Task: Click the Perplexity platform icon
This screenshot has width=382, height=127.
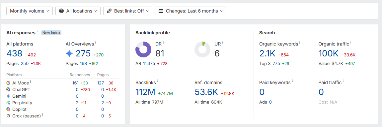Action: (x=8, y=103)
